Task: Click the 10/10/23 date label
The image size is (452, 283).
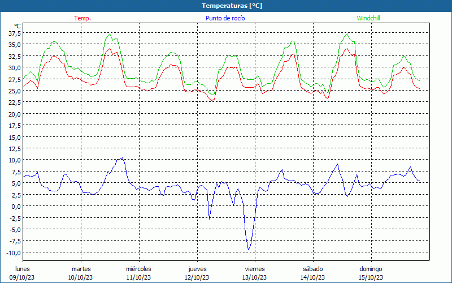Action: pos(80,277)
